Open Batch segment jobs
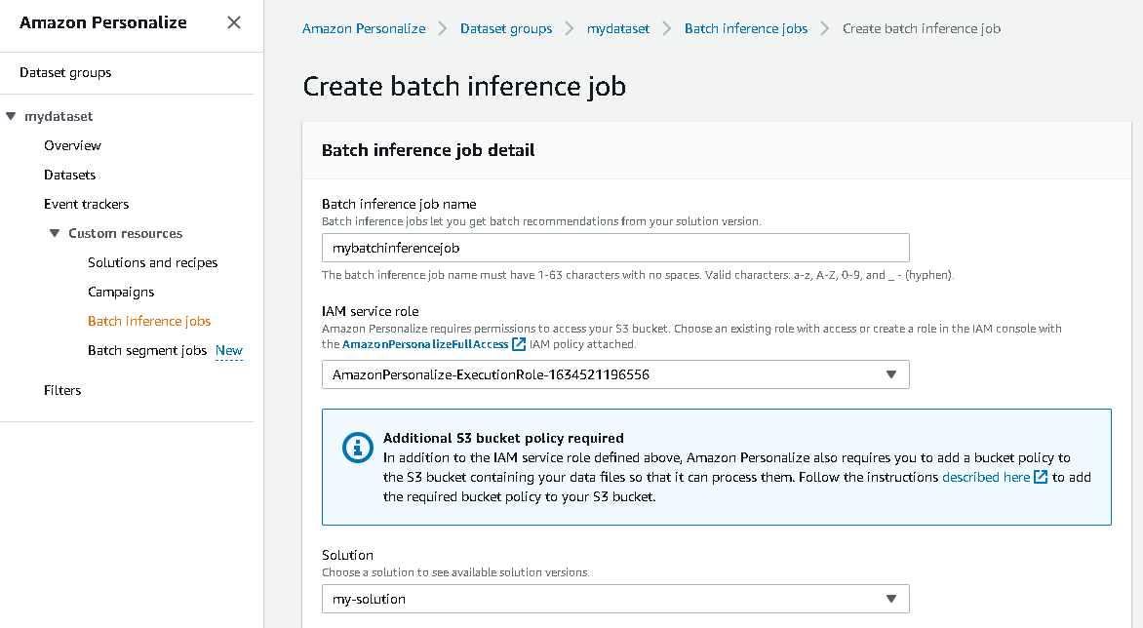This screenshot has height=628, width=1143. pos(147,350)
